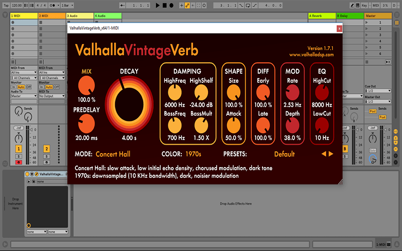The width and height of the screenshot is (402, 251).
Task: Open track 1 MIDI From All Ins dropdown
Action: pos(24,72)
